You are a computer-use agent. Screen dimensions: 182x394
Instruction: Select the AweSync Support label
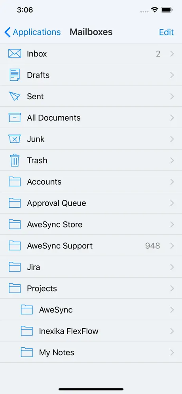[60, 246]
